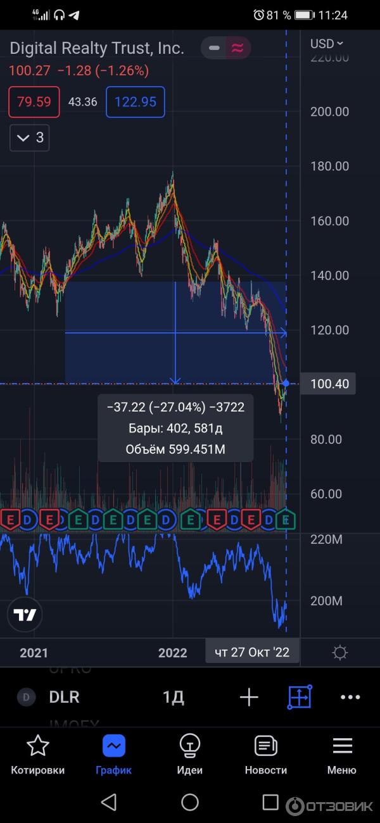Tap the 180.00 price axis label

tap(329, 166)
